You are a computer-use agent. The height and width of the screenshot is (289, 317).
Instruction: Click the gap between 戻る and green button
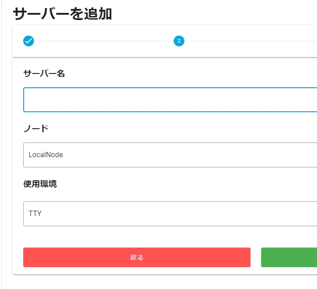255,257
